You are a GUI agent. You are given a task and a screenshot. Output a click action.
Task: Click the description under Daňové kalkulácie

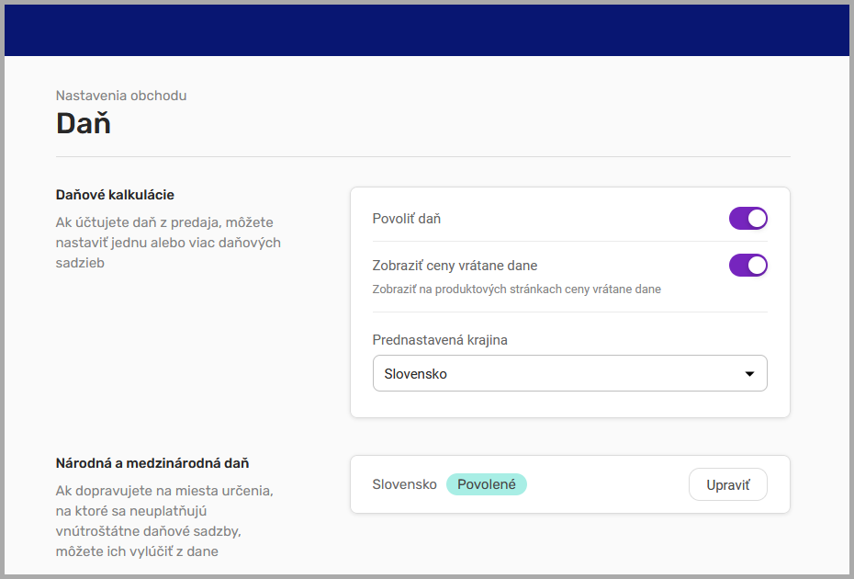point(168,243)
